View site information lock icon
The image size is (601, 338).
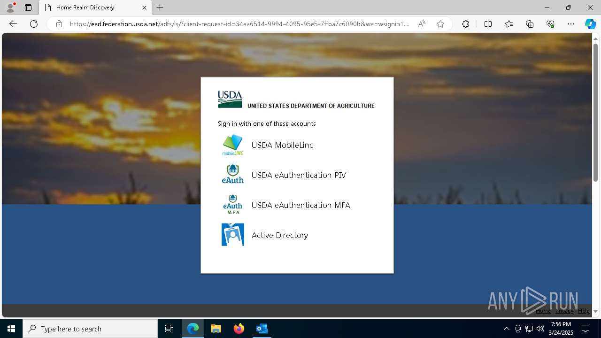click(x=59, y=24)
